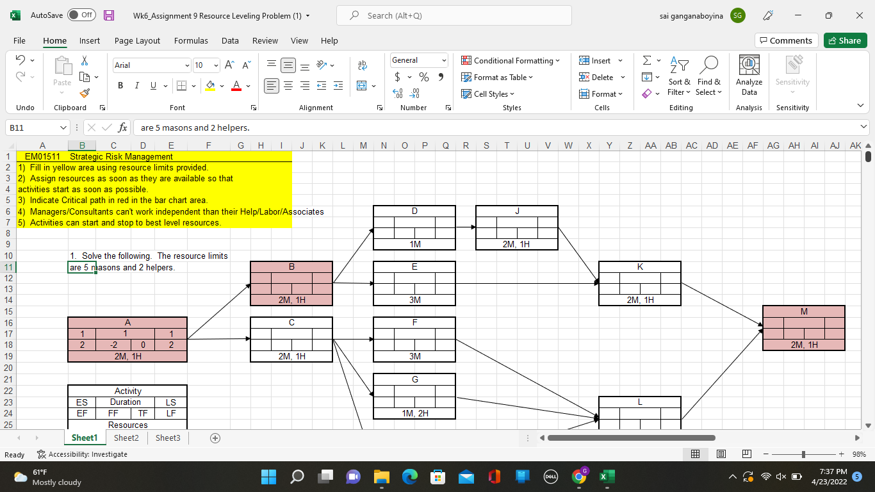Click AutoSum sigma icon
This screenshot has height=492, width=875.
pyautogui.click(x=647, y=60)
